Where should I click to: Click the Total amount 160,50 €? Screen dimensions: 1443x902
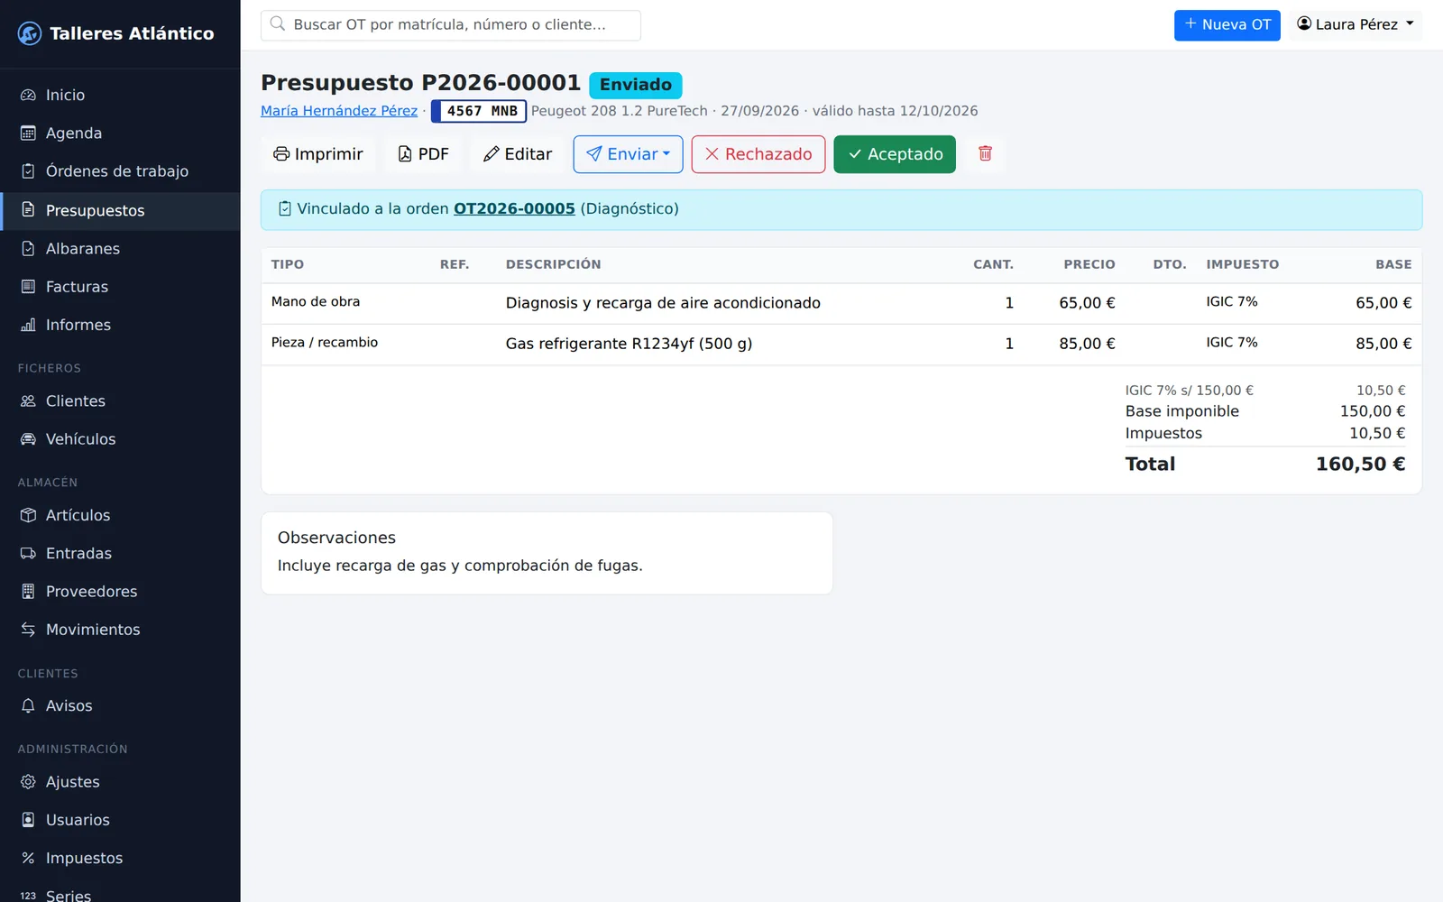1360,464
